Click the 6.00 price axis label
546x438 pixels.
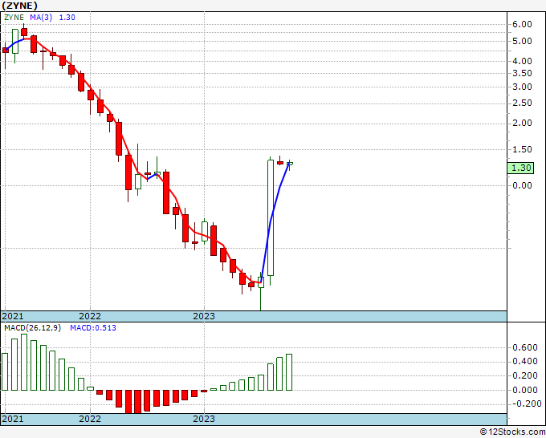[x=522, y=24]
